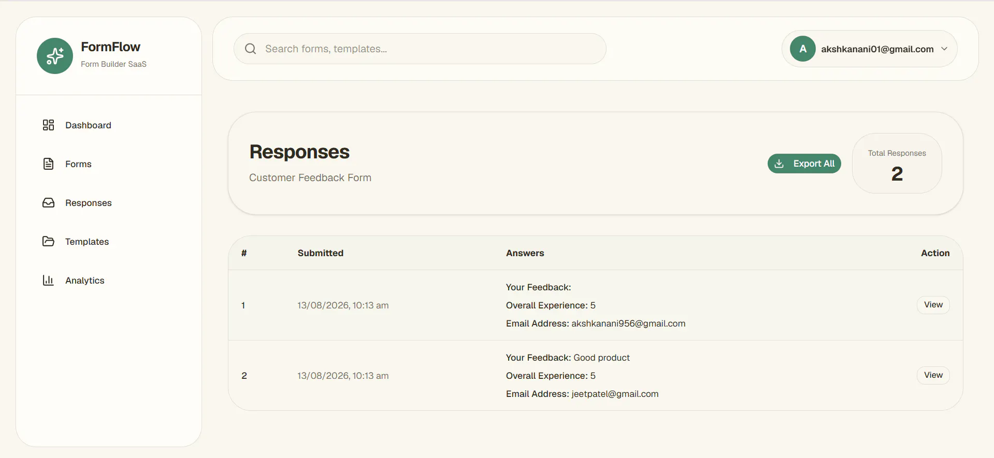Click Overall Experience: 5 in row 1
994x458 pixels.
point(551,305)
